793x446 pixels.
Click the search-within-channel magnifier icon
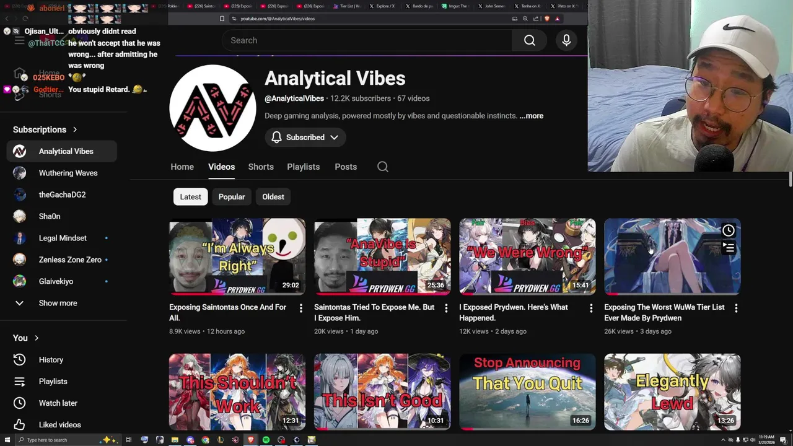383,167
